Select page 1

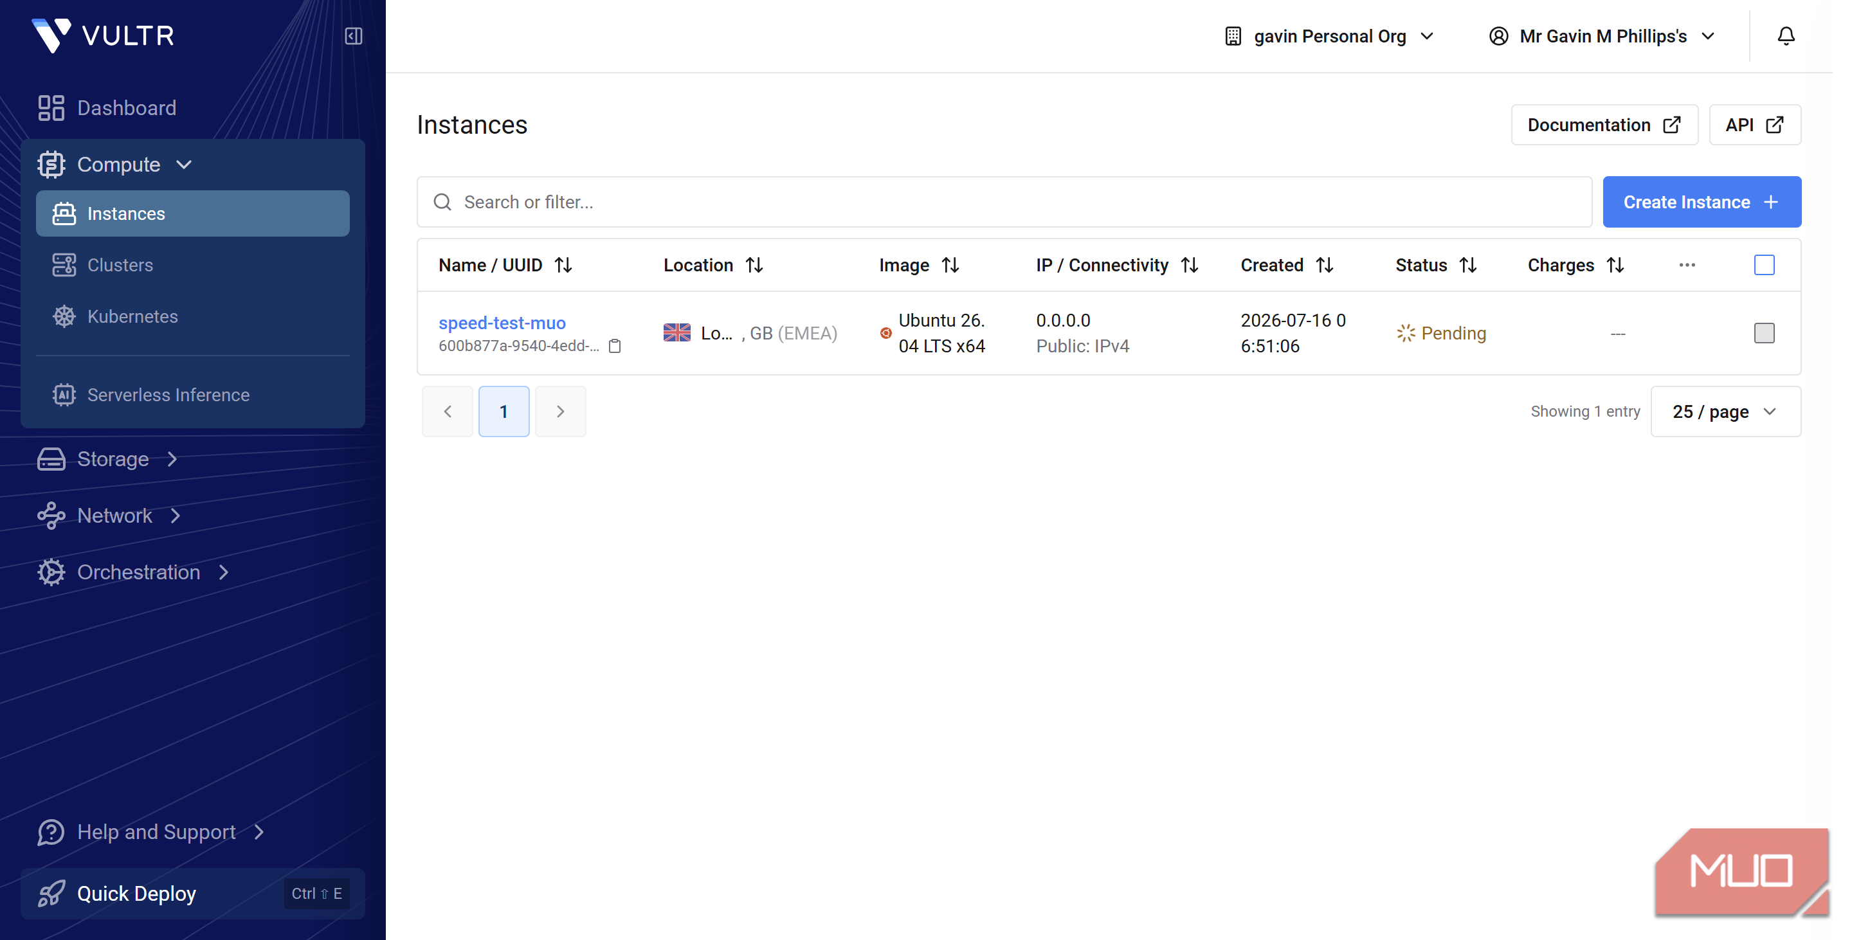504,411
